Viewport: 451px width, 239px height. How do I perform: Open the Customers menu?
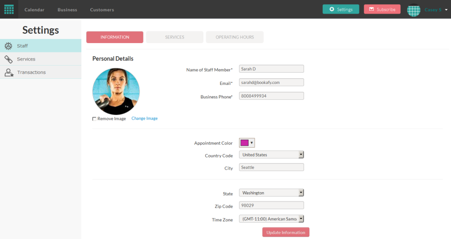click(x=102, y=10)
